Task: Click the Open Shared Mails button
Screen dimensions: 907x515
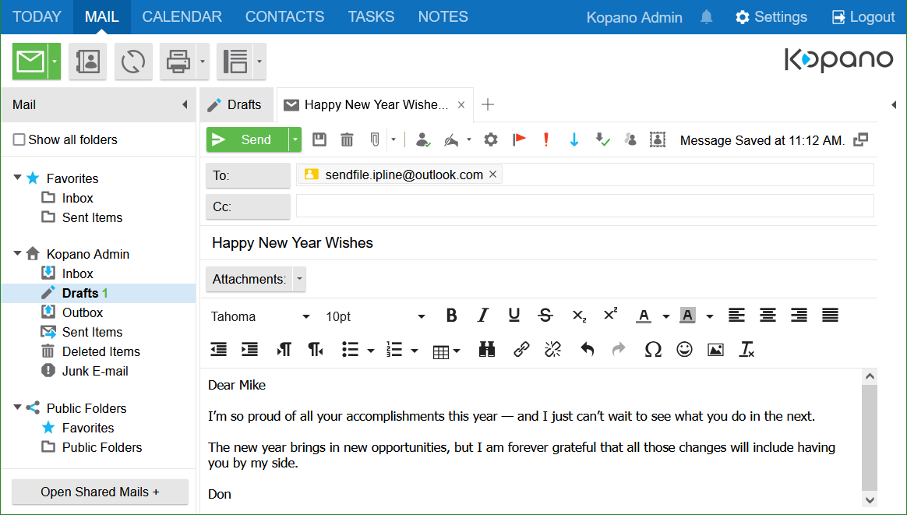Action: 100,492
